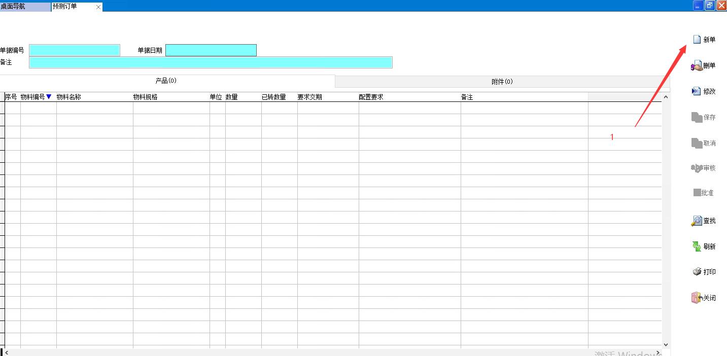Image resolution: width=727 pixels, height=356 pixels.
Task: Switch to the 附件(0) tab
Action: tap(502, 82)
